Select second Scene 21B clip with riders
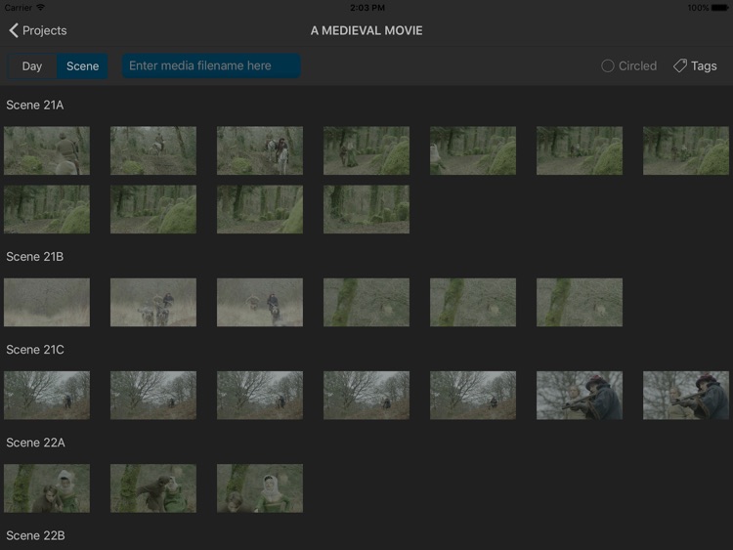The image size is (733, 550). (x=153, y=302)
